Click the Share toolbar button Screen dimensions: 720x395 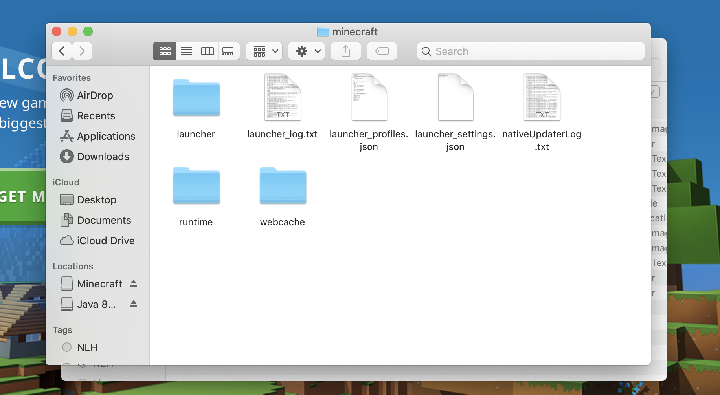click(x=346, y=51)
